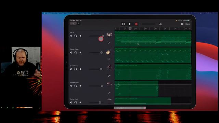
Task: Tap Done to exit automation view
Action: coord(188,24)
